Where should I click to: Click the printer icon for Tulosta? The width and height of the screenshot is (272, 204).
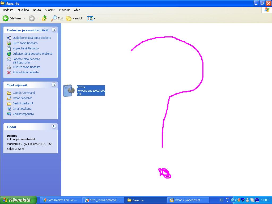[x=9, y=67]
